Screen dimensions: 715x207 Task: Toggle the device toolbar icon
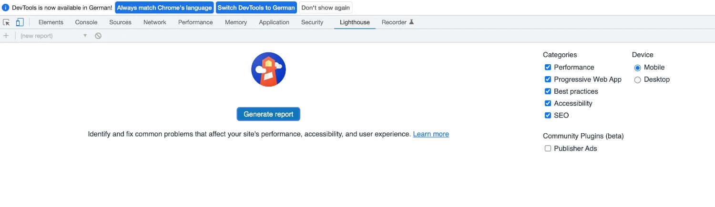[20, 22]
